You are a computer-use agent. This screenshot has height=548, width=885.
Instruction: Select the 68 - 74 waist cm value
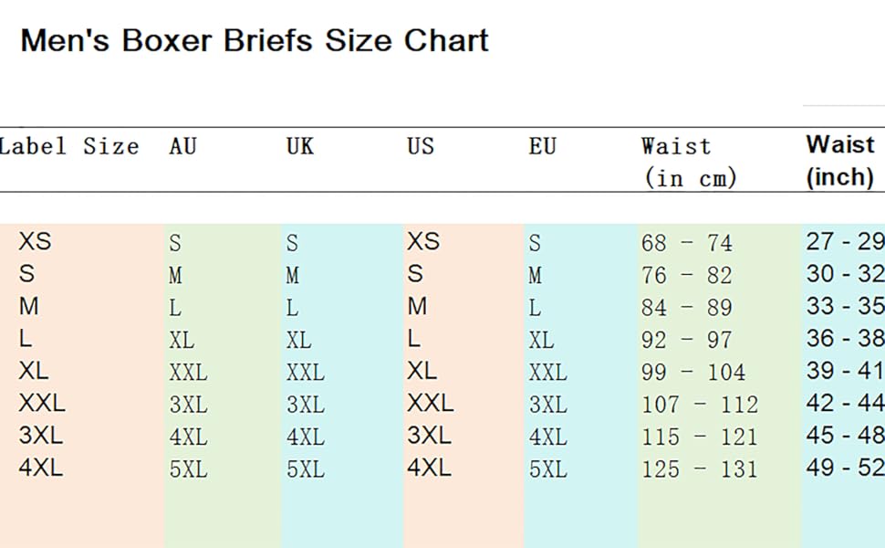coord(687,243)
